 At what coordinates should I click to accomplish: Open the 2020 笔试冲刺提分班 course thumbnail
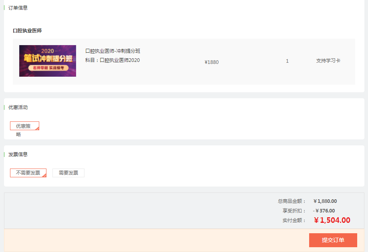pyautogui.click(x=48, y=61)
